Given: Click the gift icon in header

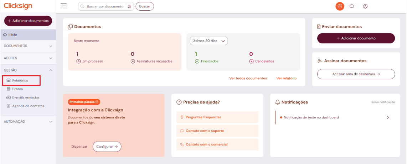Looking at the screenshot, I should click(x=340, y=6).
